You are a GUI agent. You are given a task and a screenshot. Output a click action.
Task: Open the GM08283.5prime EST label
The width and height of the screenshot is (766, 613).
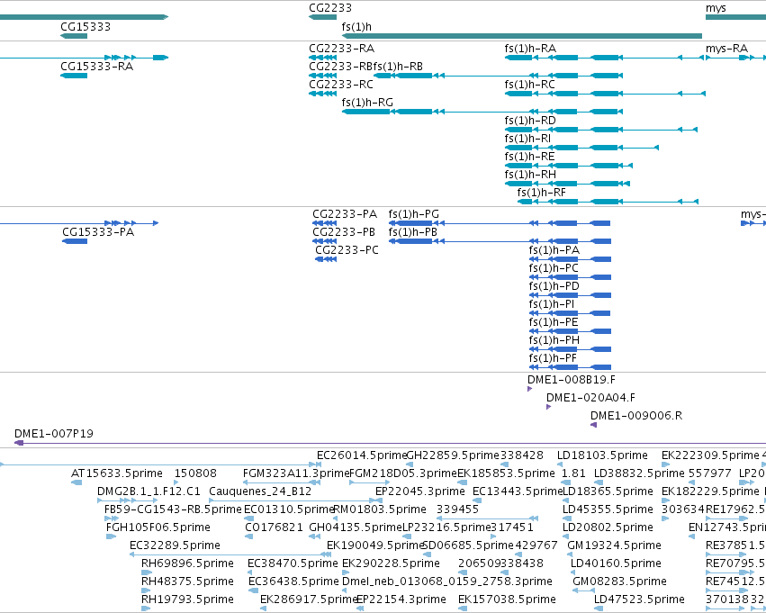tap(619, 582)
